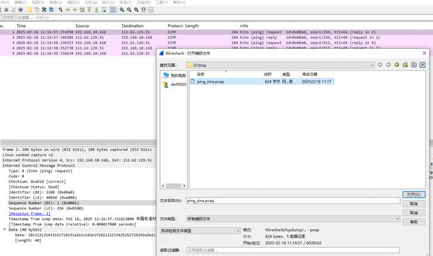
Task: Click the zoom out toolbar icon
Action: point(129,10)
